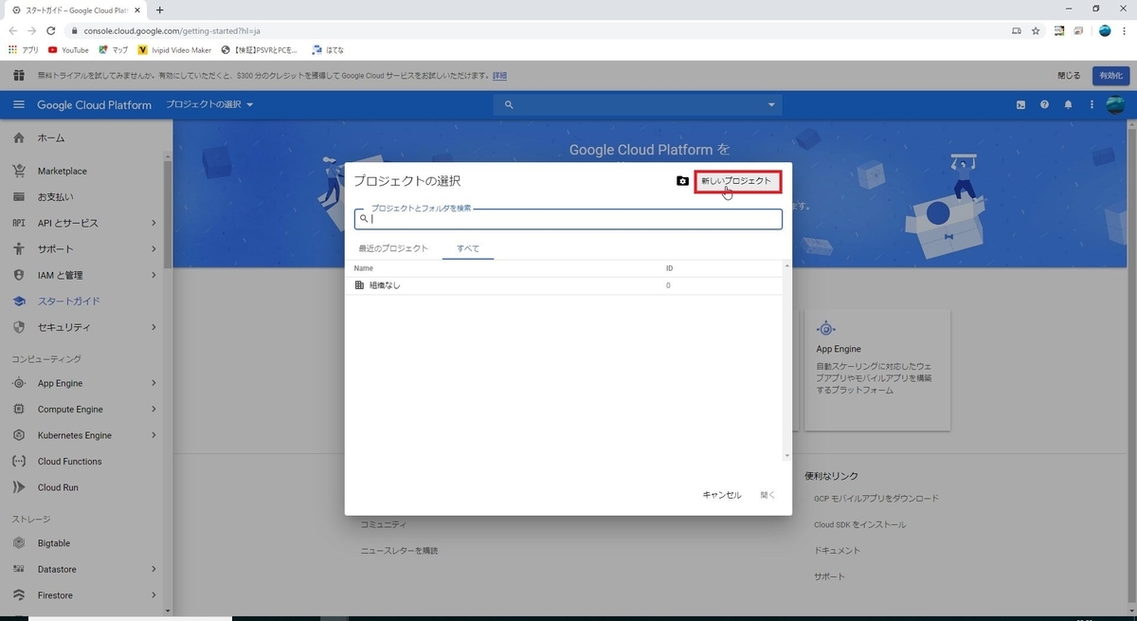Open a new browser tab with plus button
Screen dimensions: 1137x621
[x=159, y=9]
